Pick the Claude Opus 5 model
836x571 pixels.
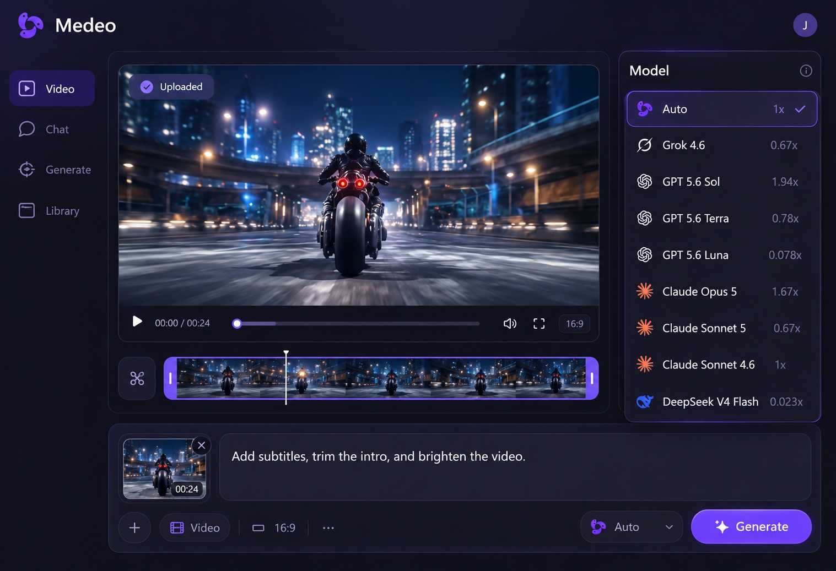point(721,291)
